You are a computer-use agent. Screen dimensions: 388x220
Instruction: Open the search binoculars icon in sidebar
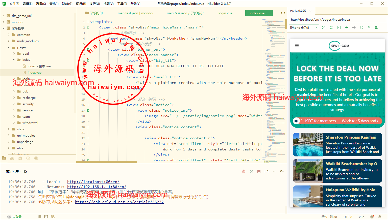pos(12,158)
